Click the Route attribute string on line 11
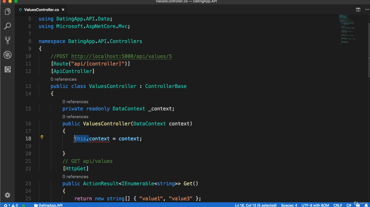Image resolution: width=370 pixels, height=207 pixels. [x=98, y=64]
